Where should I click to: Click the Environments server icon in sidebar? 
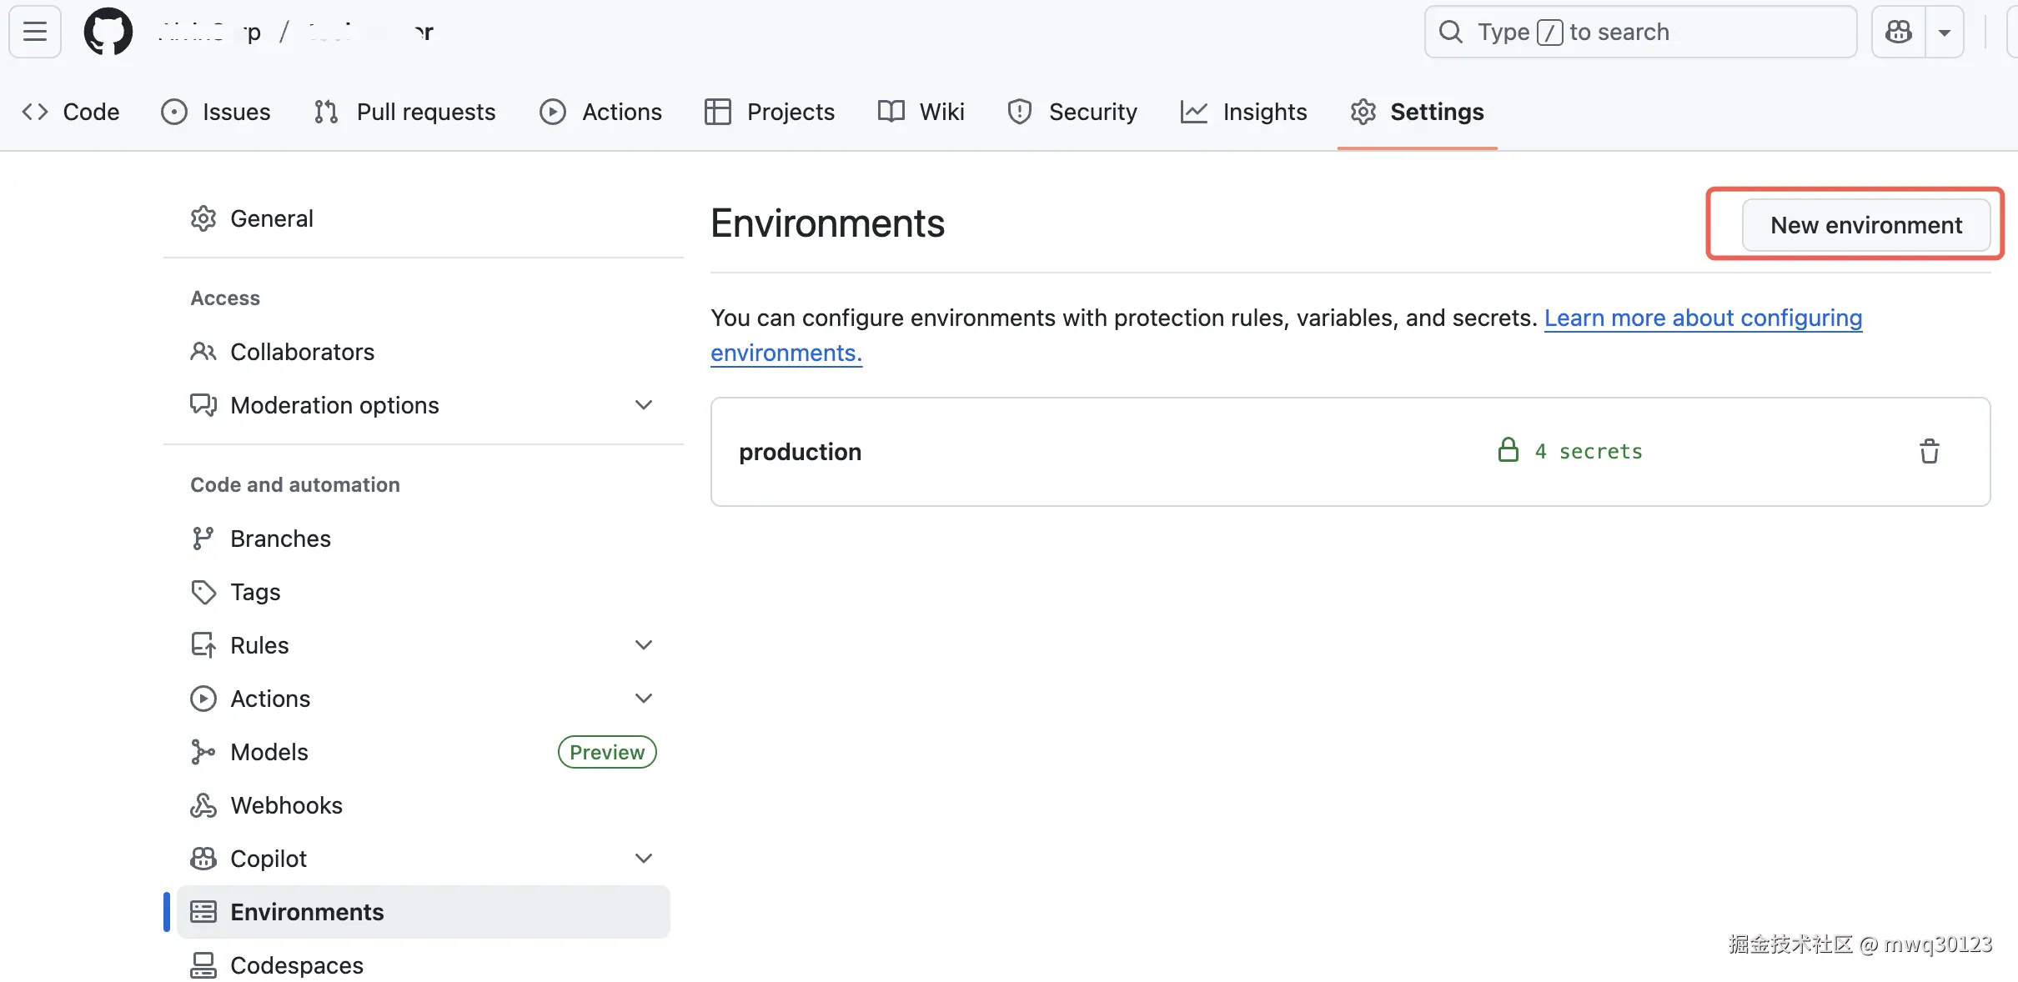point(203,912)
